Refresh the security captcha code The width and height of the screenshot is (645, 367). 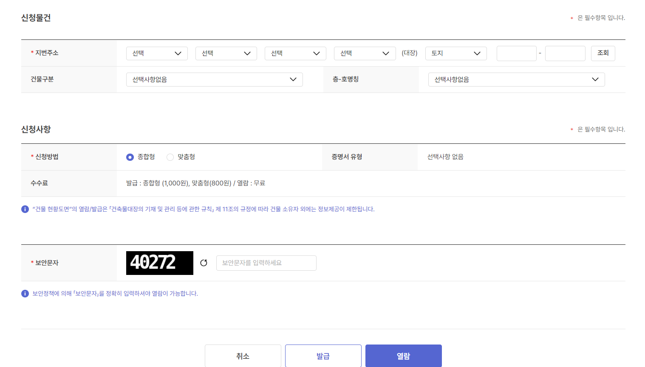coord(204,263)
